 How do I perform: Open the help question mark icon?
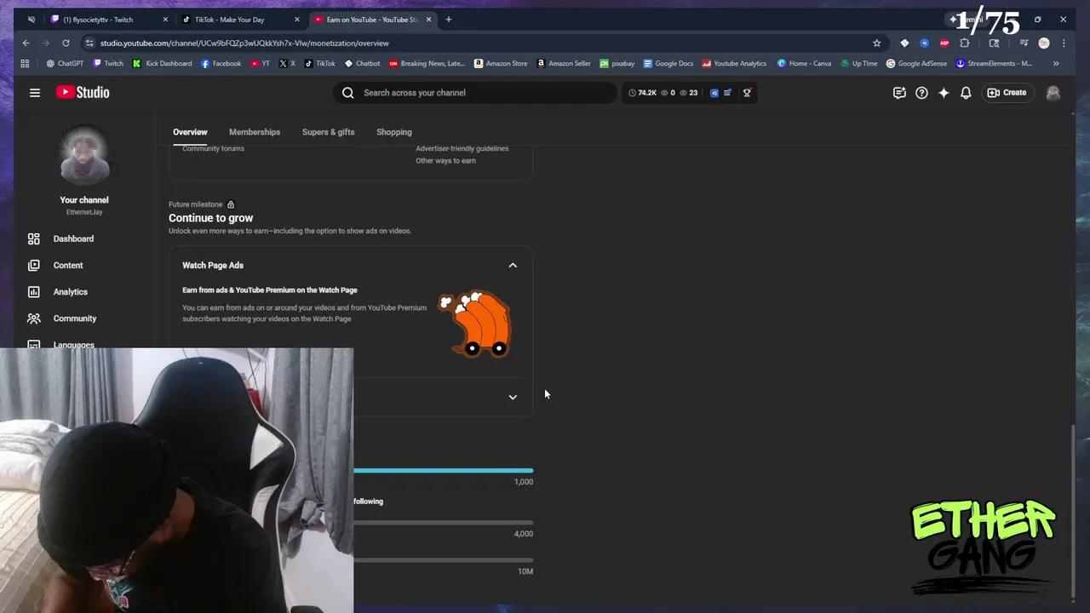pos(921,93)
